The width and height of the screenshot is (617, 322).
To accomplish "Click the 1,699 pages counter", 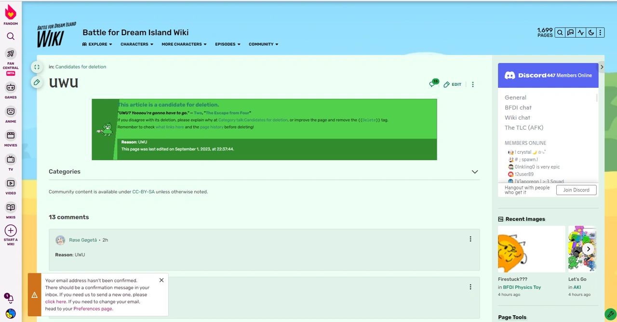I will (545, 32).
